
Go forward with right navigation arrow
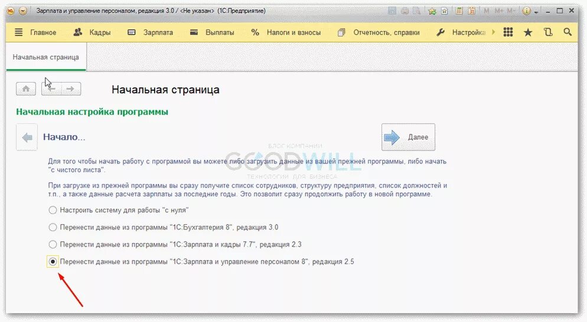pos(71,88)
